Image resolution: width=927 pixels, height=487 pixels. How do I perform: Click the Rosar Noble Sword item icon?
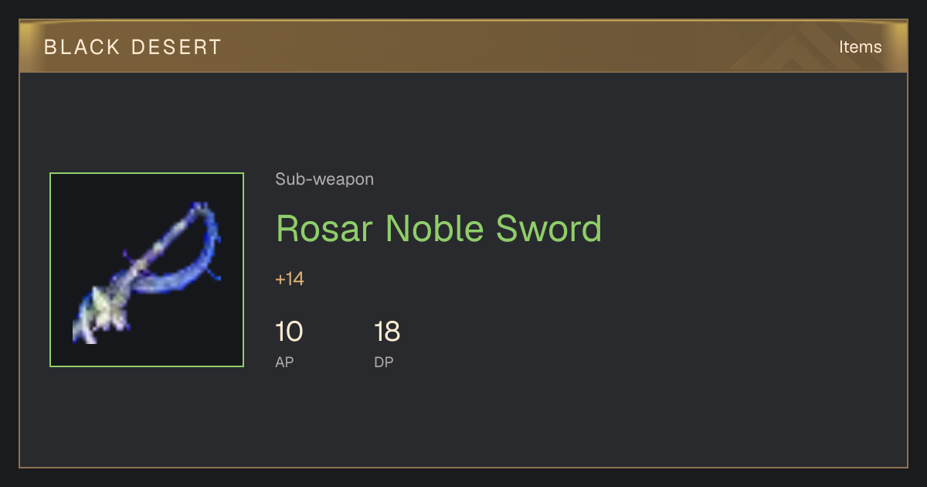click(147, 270)
